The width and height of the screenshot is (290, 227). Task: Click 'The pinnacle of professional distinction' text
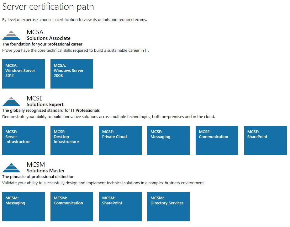[x=38, y=177]
